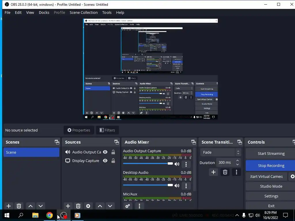Click the preview canvas thumbnail

(150, 69)
